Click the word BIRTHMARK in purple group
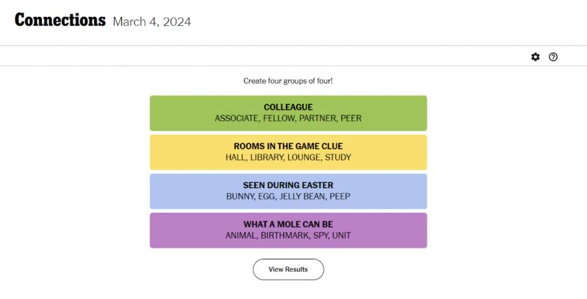Viewport: 587px width, 299px height. [283, 235]
